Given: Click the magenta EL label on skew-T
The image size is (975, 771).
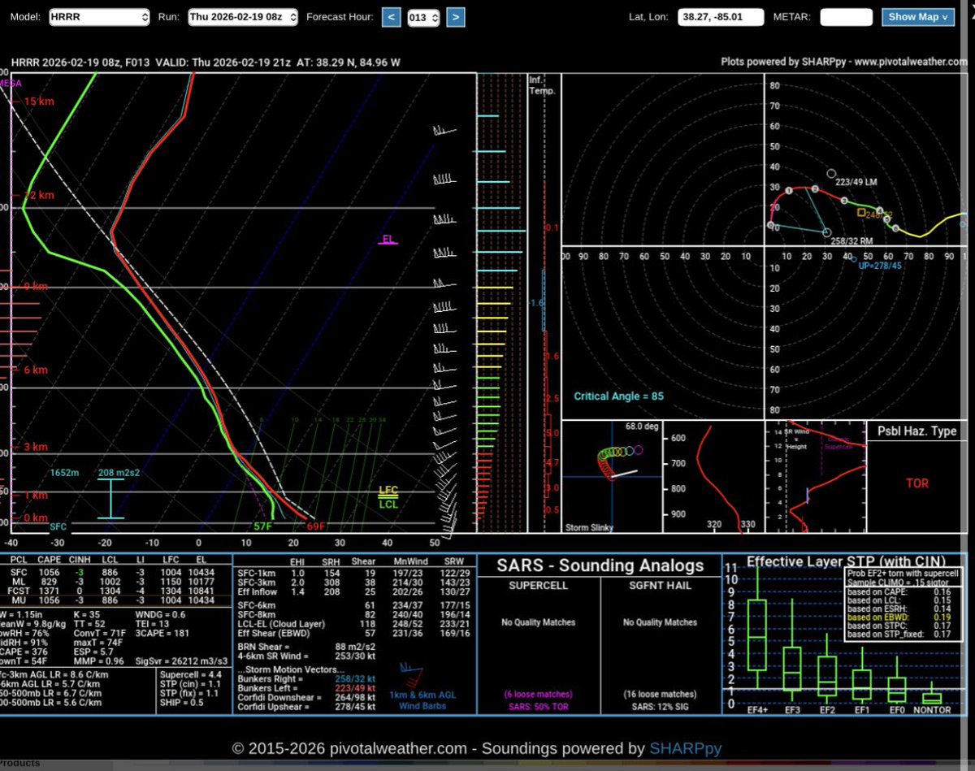Looking at the screenshot, I should click(x=388, y=239).
